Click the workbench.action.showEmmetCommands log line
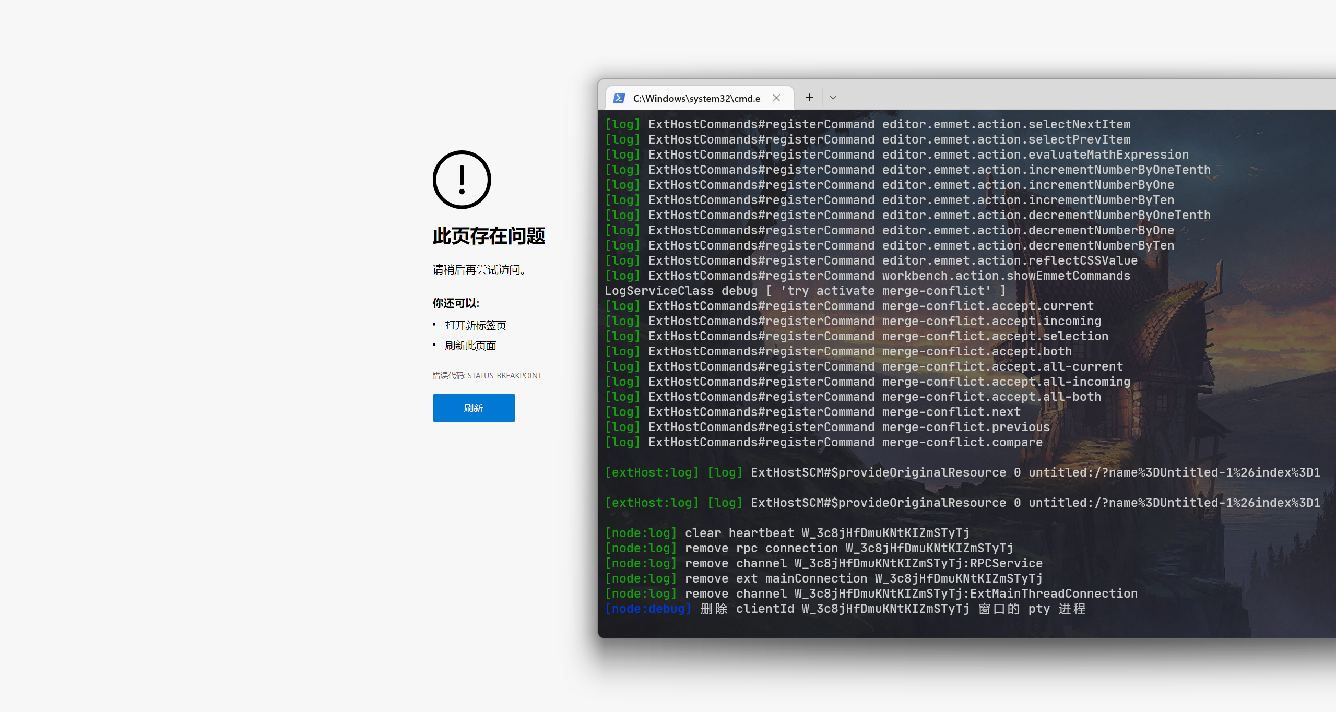1336x712 pixels. (867, 276)
